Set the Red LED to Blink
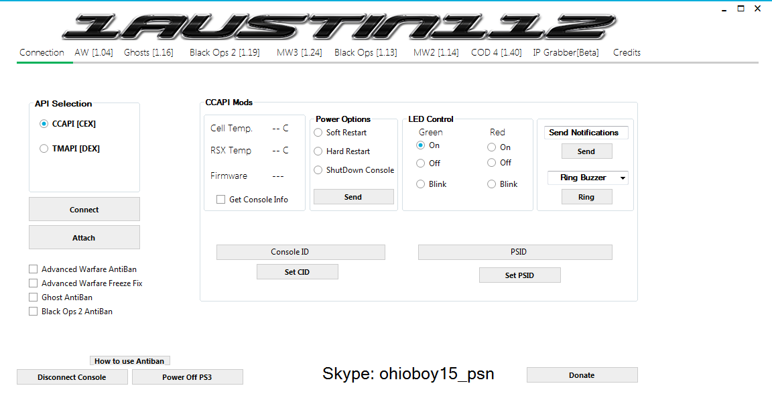This screenshot has height=402, width=772. tap(492, 184)
